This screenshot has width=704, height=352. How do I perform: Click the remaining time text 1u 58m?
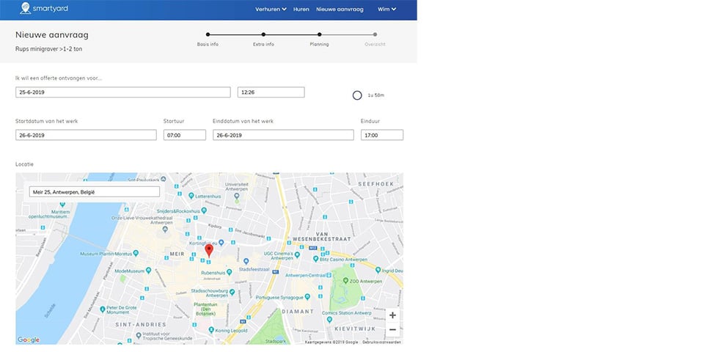(x=375, y=95)
